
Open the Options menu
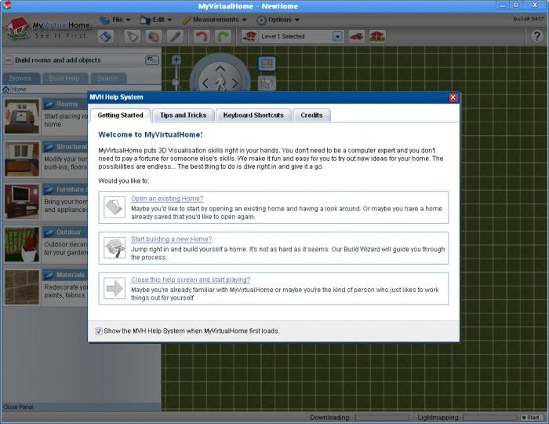click(x=278, y=19)
